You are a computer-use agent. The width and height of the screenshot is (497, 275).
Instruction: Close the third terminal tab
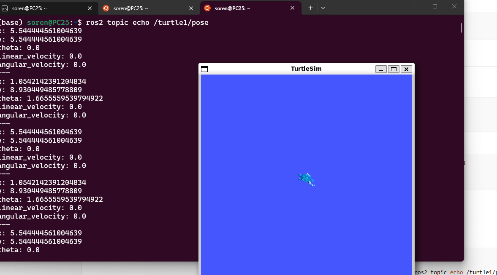coord(293,8)
